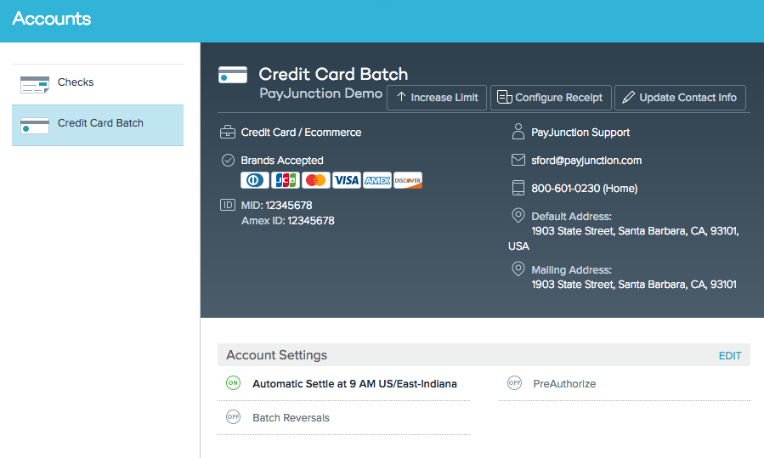Click the sford@payjunction.com email text
Screen dimensions: 764x458
point(586,161)
